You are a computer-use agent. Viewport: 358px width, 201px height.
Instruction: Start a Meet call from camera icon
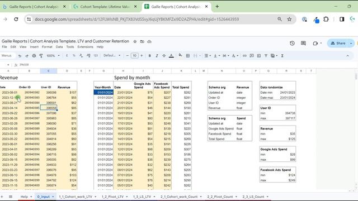tap(315, 43)
